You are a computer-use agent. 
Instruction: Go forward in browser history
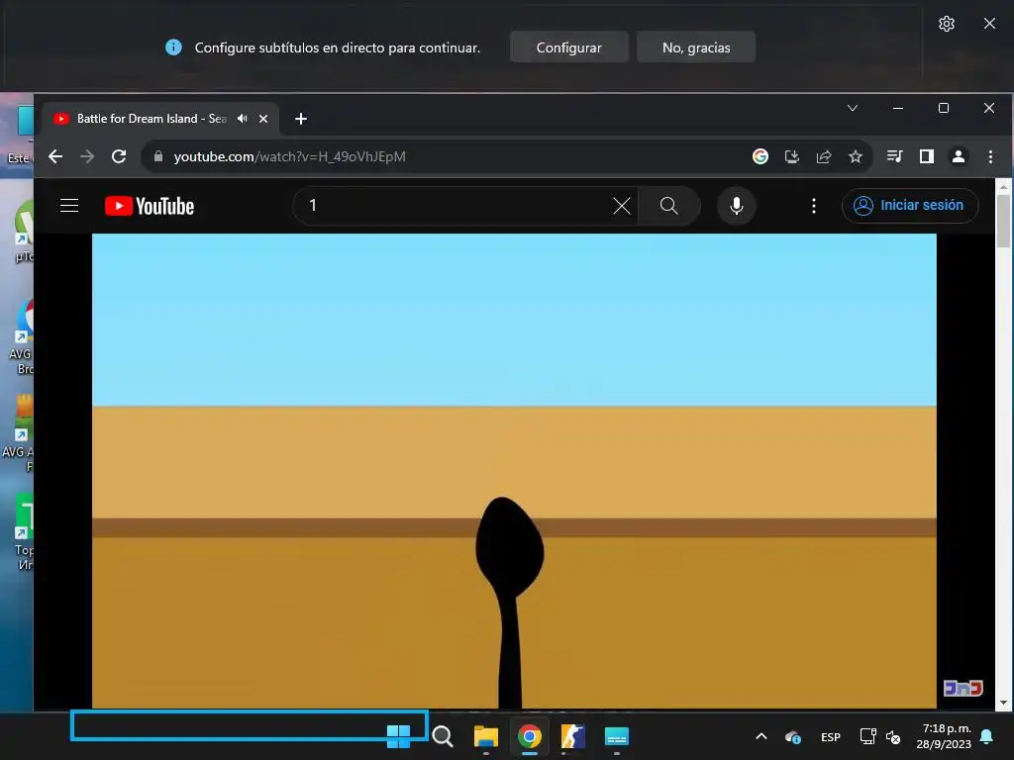click(87, 156)
